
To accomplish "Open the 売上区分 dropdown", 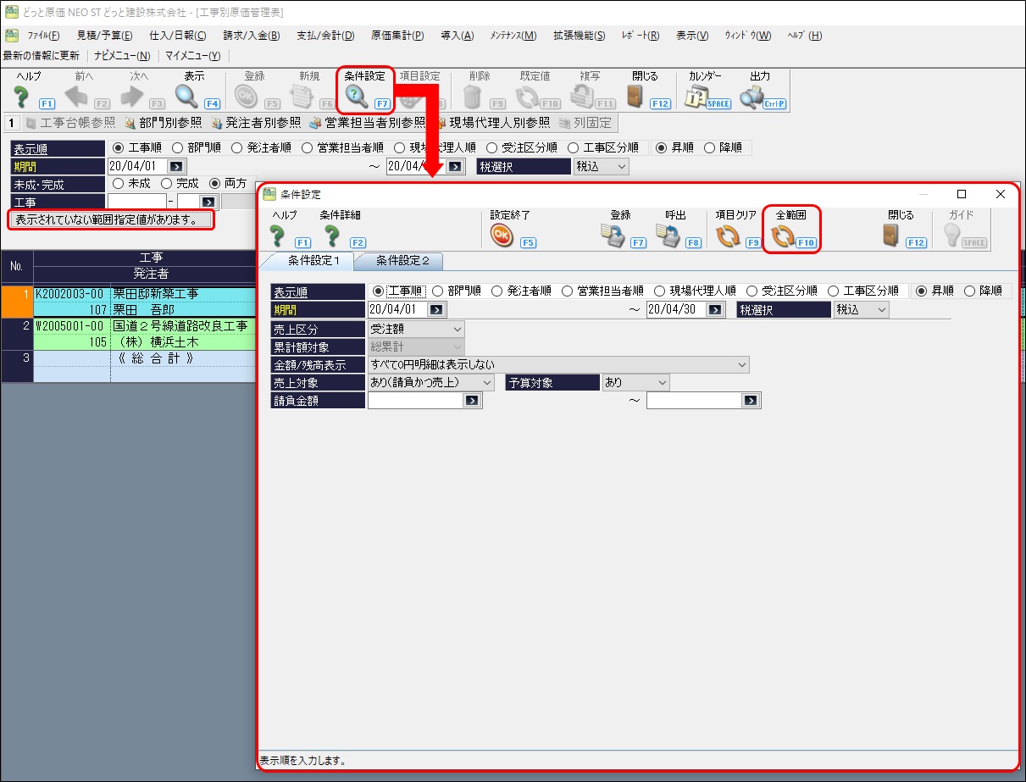I will point(416,329).
